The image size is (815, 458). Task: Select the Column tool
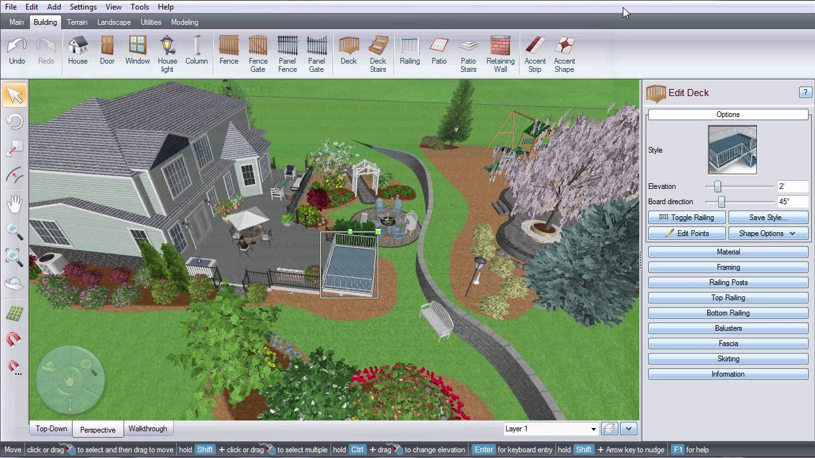pos(197,51)
